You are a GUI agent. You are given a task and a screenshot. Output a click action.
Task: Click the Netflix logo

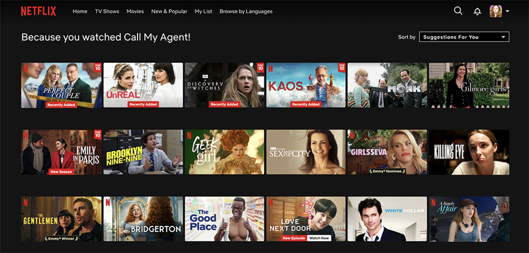[x=38, y=11]
